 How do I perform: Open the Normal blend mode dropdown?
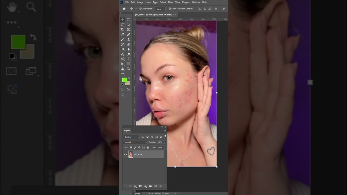click(x=136, y=142)
